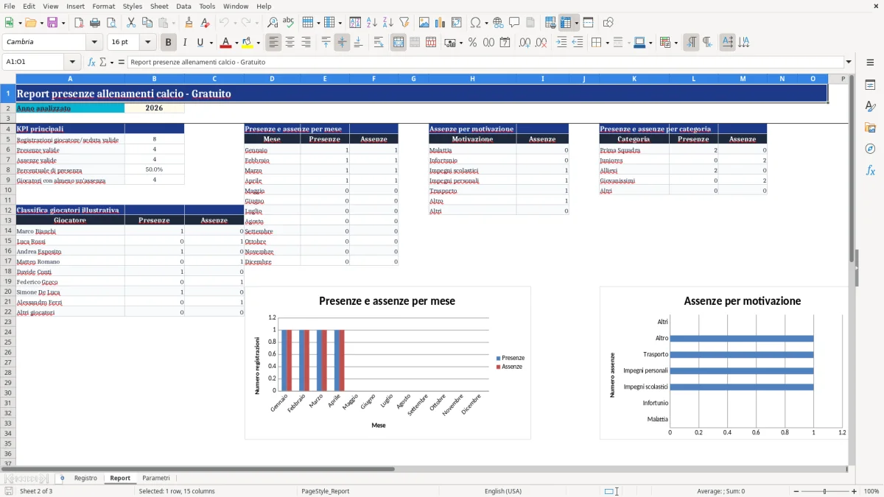
Task: Click the Cut scissors icon
Action: click(131, 23)
